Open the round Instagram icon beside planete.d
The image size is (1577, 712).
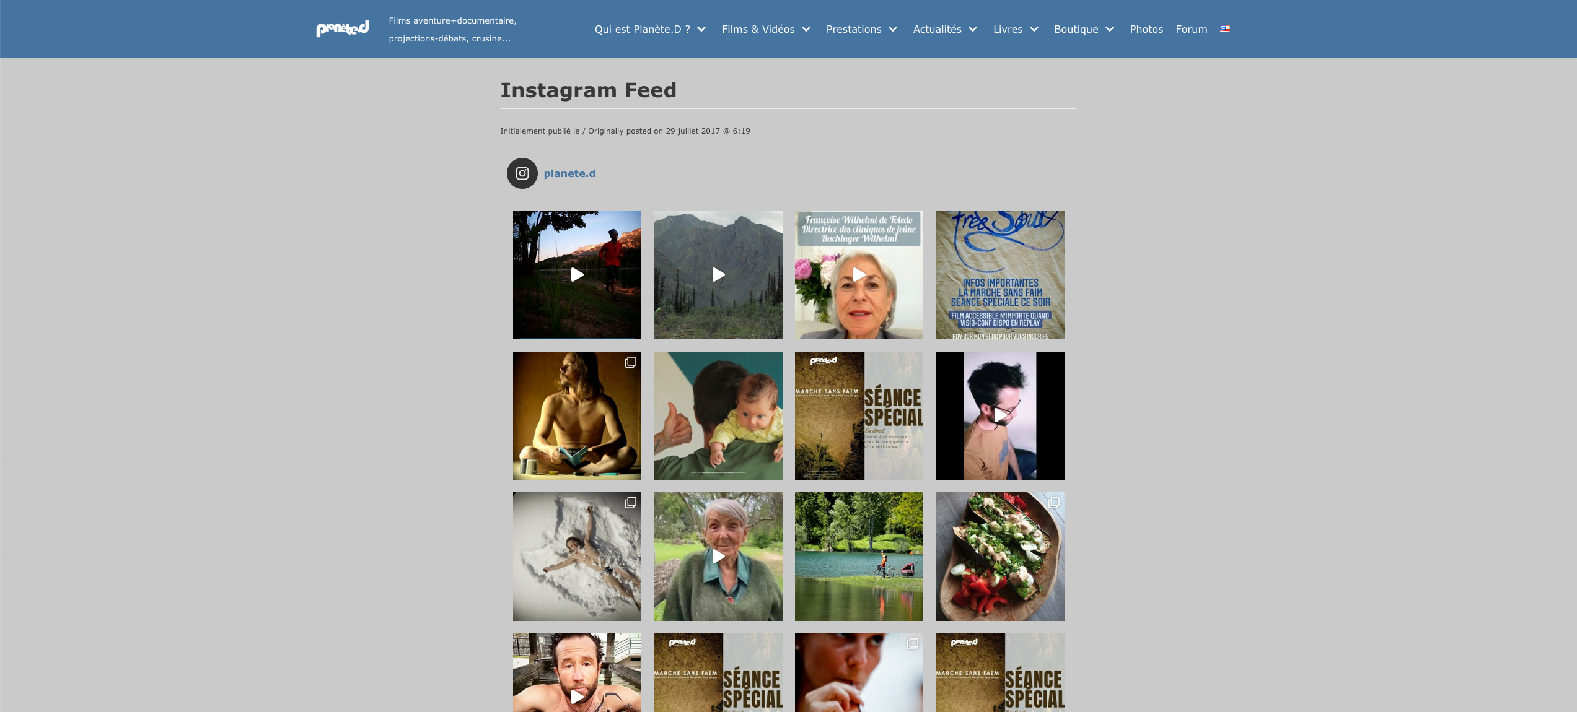tap(522, 173)
